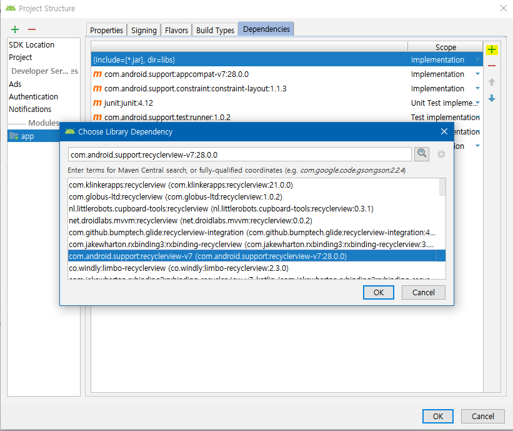
Task: Select the nl.littlerobots.cupboard-tools:recyclerview result
Action: click(x=253, y=209)
